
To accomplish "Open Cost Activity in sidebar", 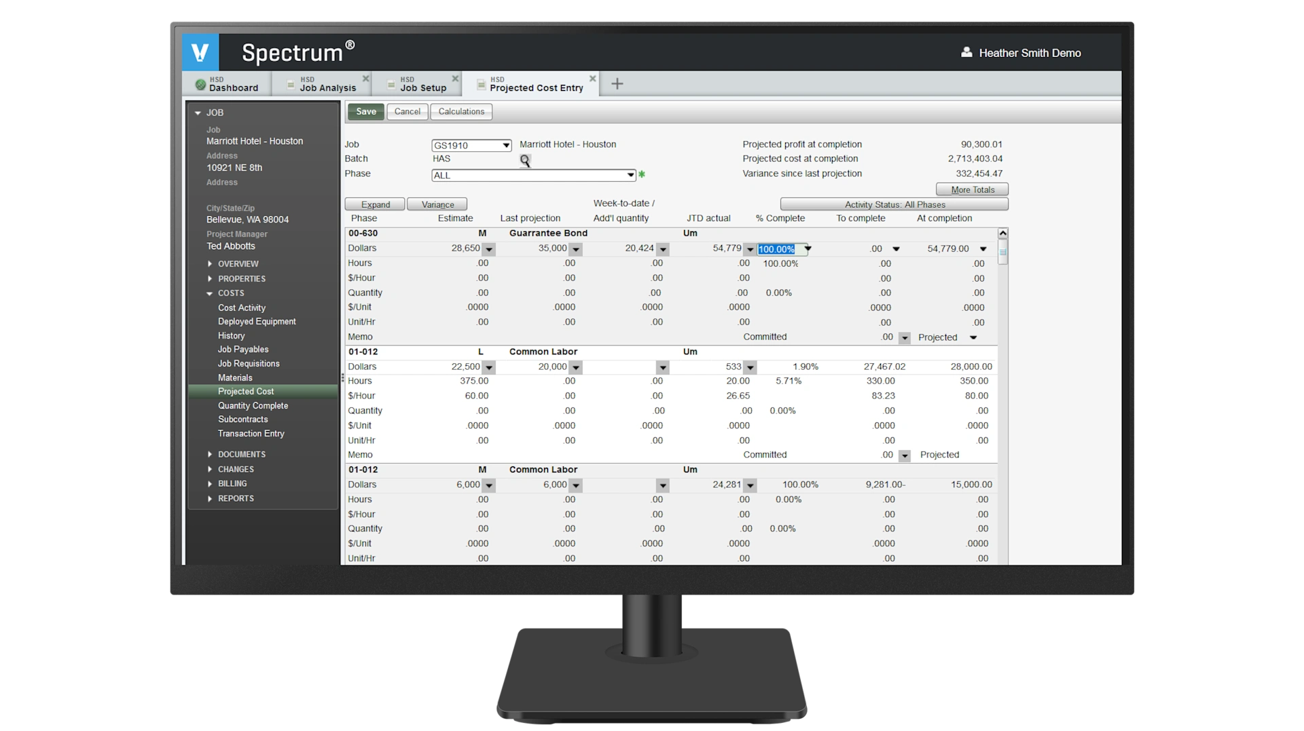I will coord(242,307).
